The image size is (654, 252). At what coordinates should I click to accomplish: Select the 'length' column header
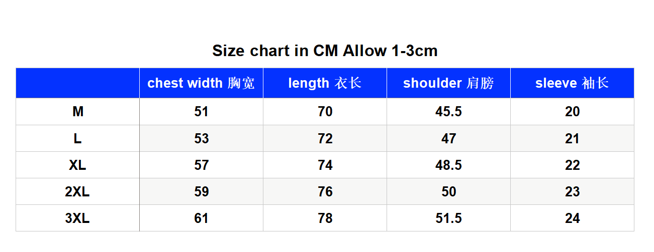[325, 83]
